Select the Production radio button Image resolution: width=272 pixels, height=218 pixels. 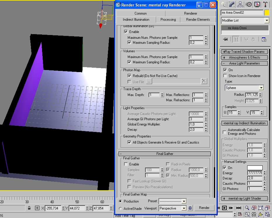[x=120, y=201]
